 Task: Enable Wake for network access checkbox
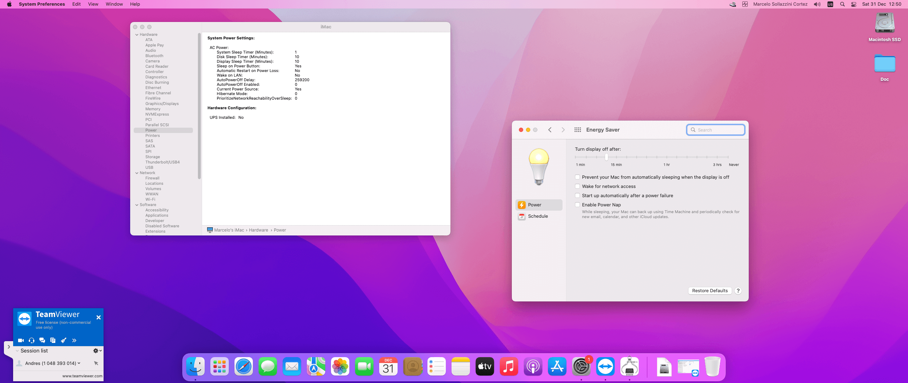[x=577, y=187]
